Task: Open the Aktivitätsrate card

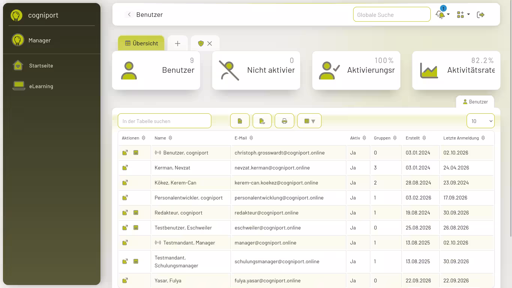Action: click(456, 70)
